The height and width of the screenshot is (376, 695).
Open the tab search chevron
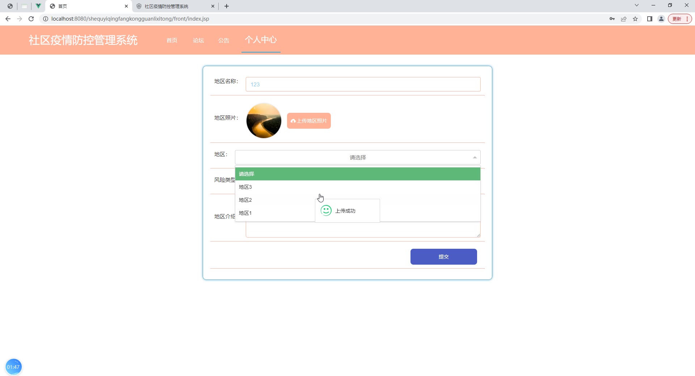tap(637, 5)
